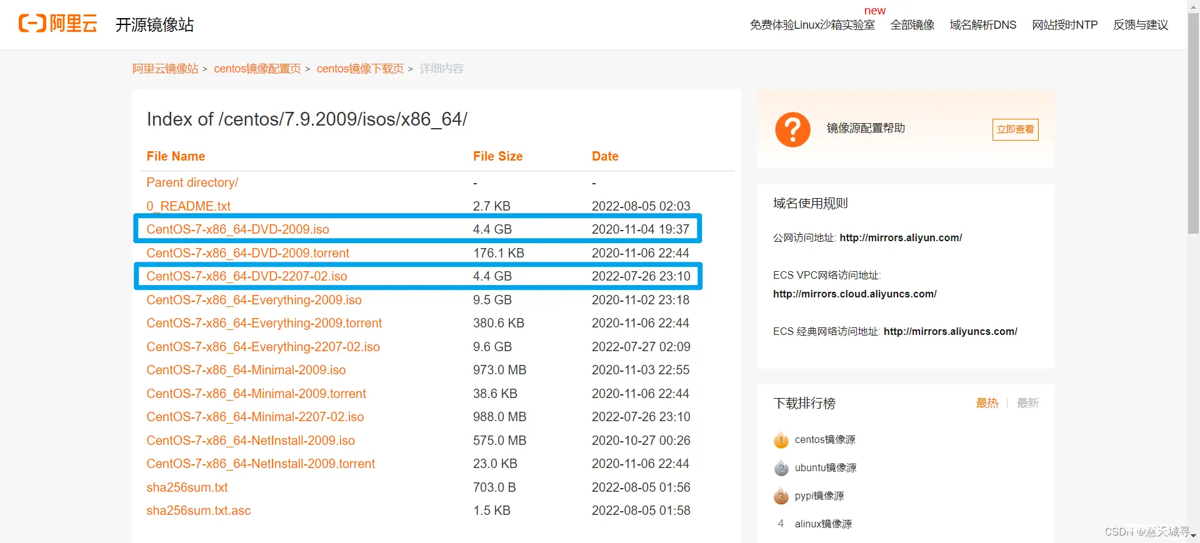Image resolution: width=1200 pixels, height=543 pixels.
Task: Click 4.4 GB size of DVD-2009.iso
Action: tap(492, 229)
